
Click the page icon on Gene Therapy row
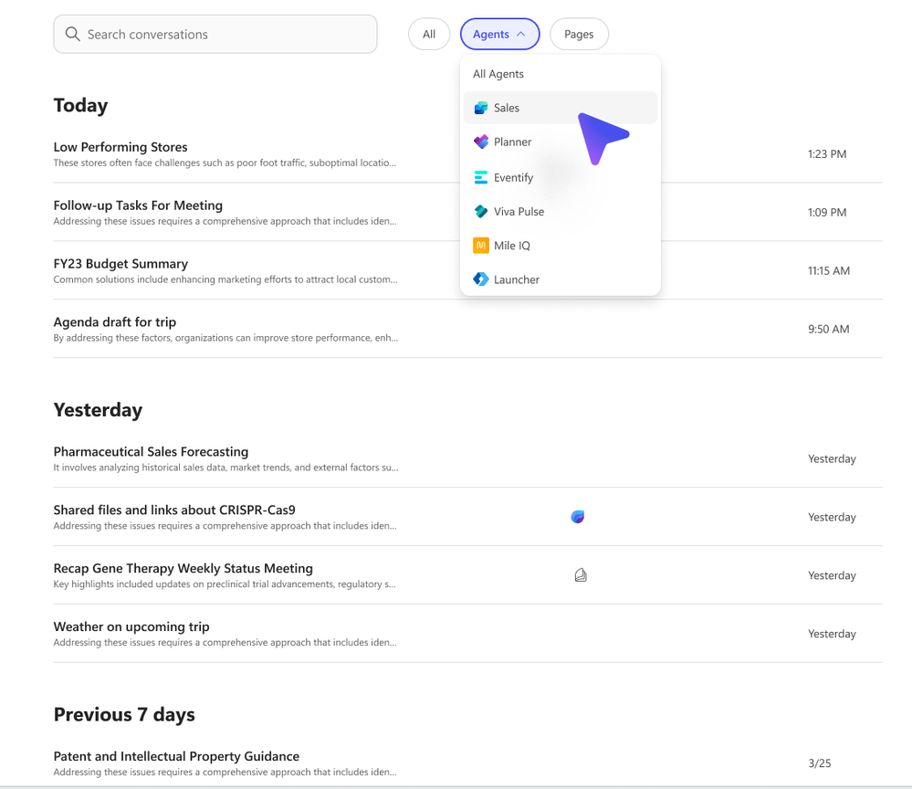(580, 575)
